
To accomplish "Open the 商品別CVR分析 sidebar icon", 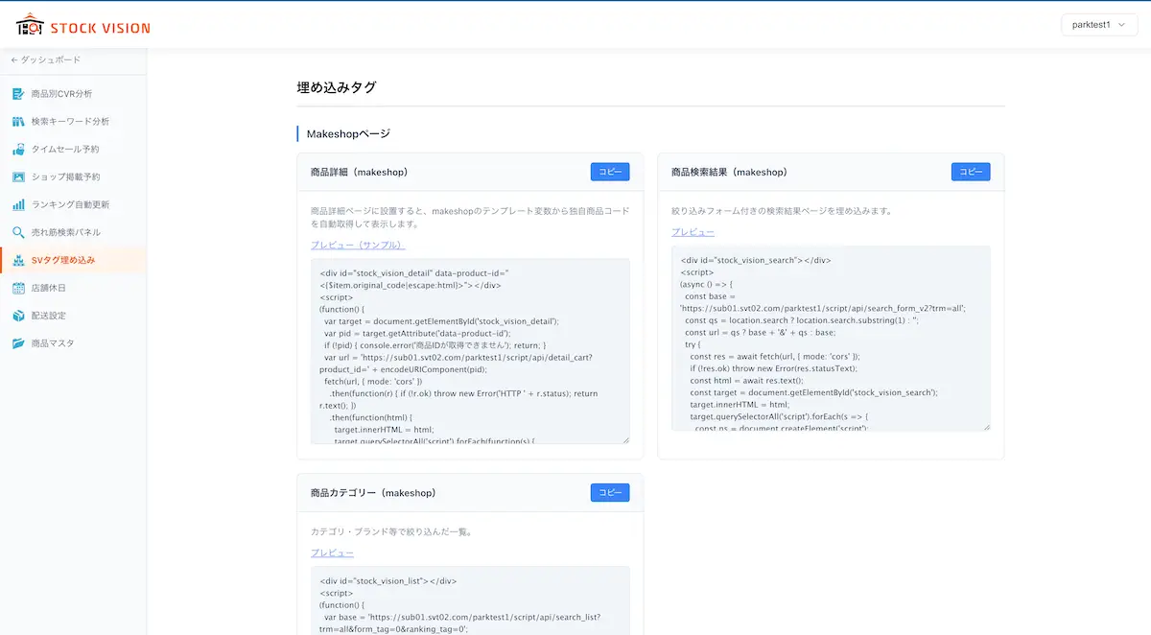I will [x=18, y=94].
